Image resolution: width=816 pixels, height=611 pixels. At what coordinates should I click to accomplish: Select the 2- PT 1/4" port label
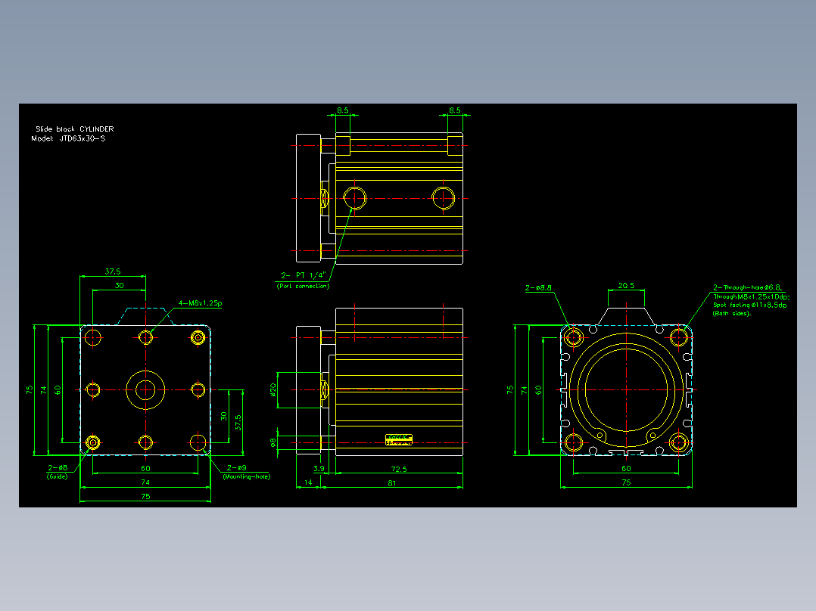click(303, 275)
